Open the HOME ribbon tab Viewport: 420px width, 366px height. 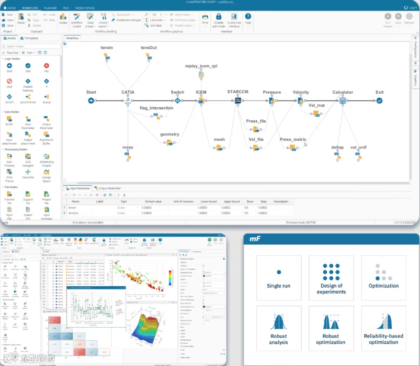tap(10, 8)
